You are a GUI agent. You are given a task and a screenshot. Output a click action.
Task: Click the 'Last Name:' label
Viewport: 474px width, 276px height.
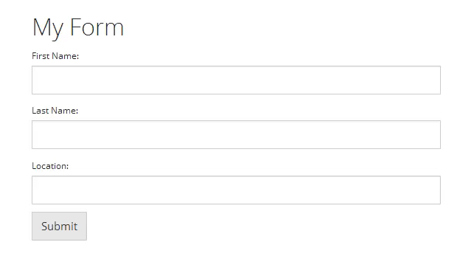pos(55,111)
